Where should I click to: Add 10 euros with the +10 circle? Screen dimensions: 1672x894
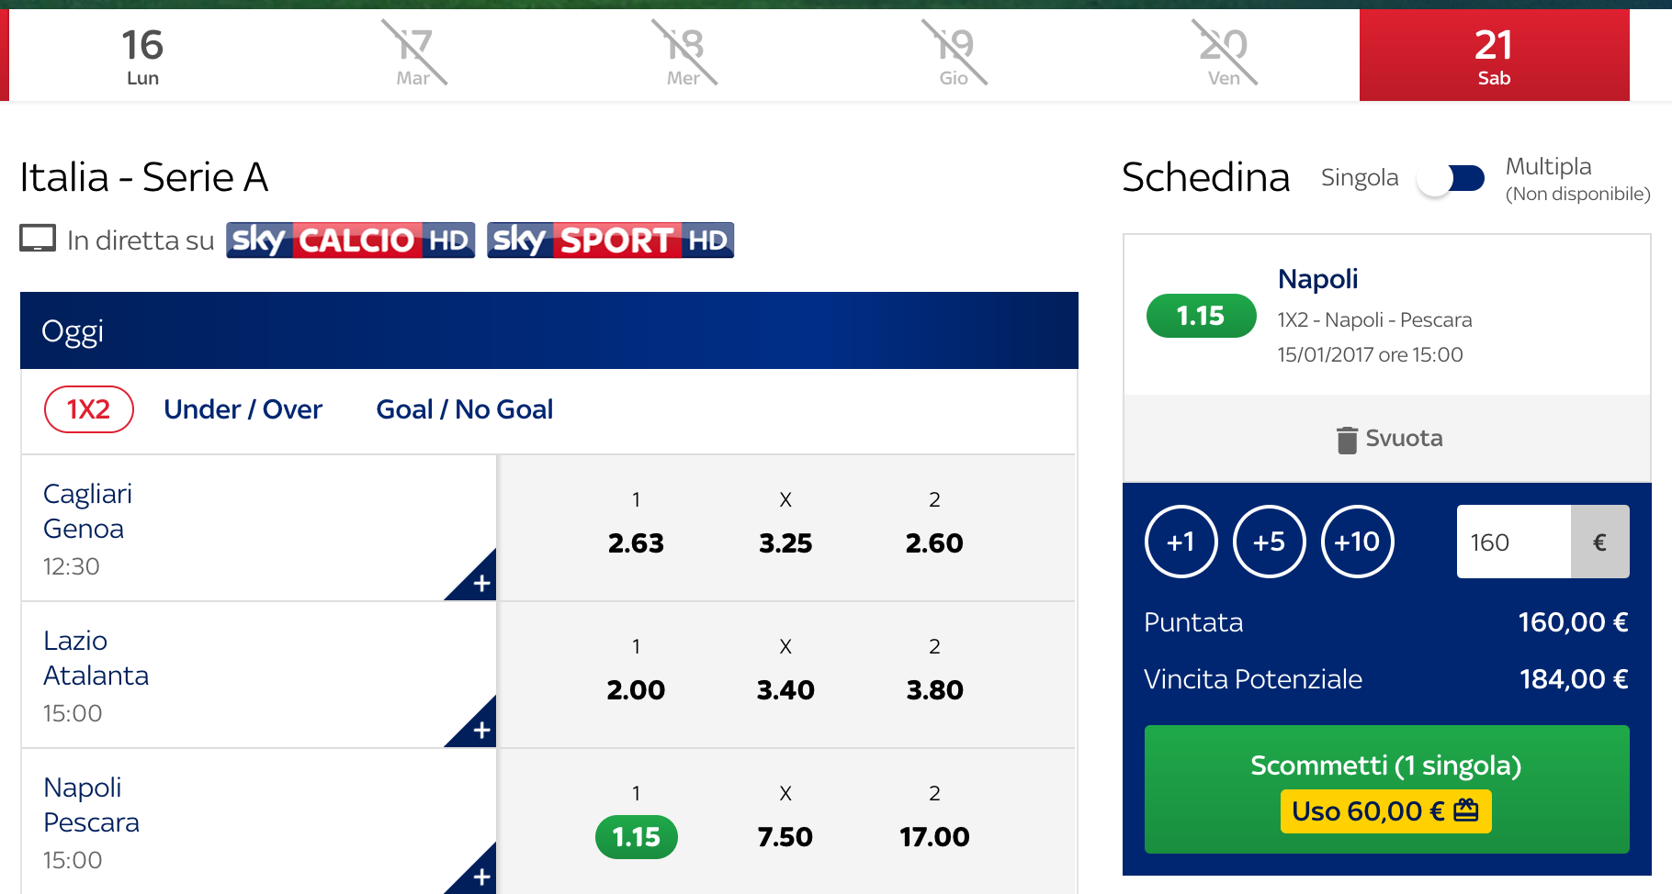(x=1357, y=542)
